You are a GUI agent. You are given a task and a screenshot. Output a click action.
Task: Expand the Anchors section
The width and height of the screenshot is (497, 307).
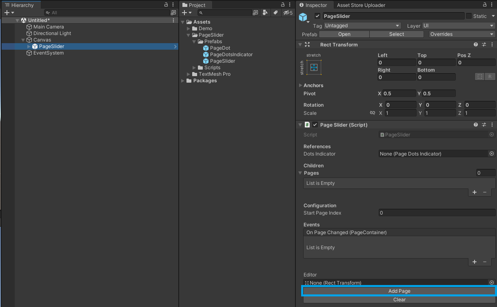tap(301, 86)
